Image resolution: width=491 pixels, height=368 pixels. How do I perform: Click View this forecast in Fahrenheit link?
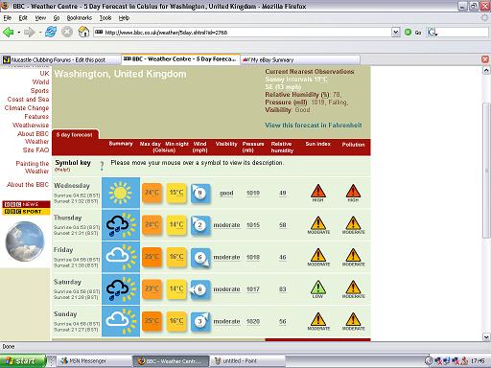314,126
